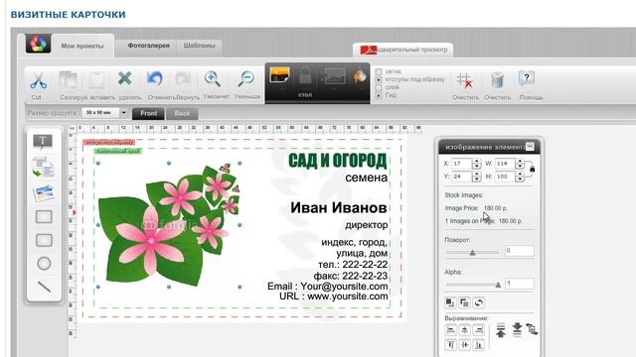Click the paint bucket icon in dark panel
Image resolution: width=636 pixels, height=357 pixels.
point(360,76)
